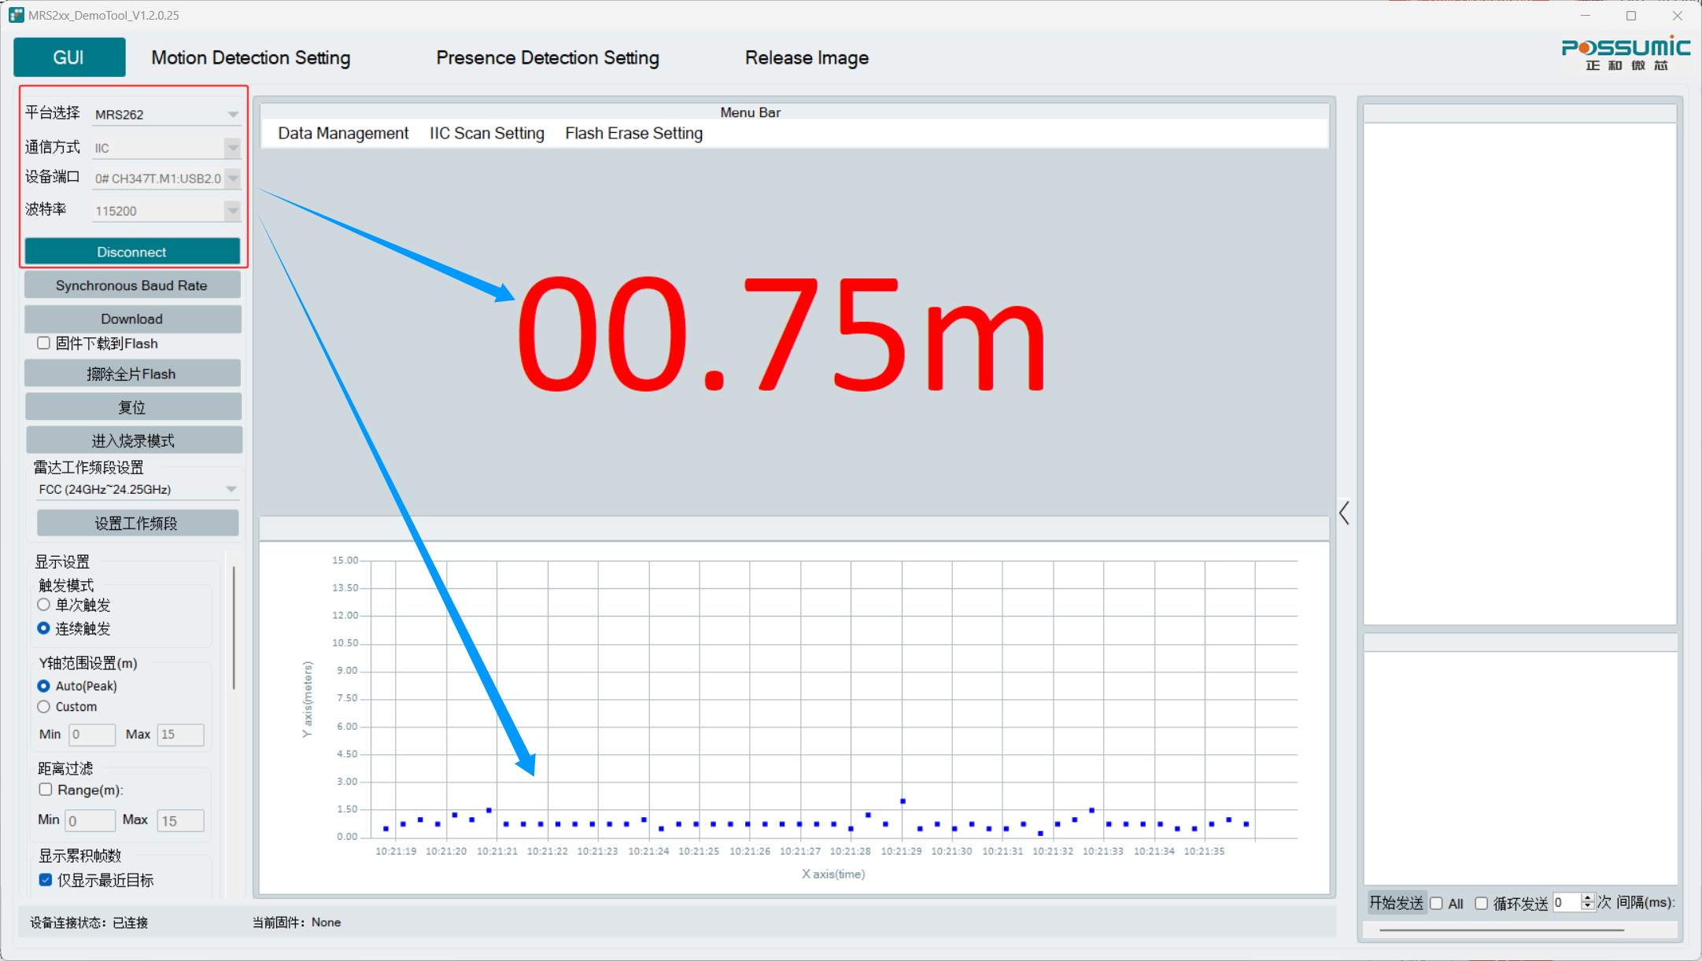The image size is (1702, 961).
Task: Select 单次触发 trigger mode
Action: click(44, 605)
